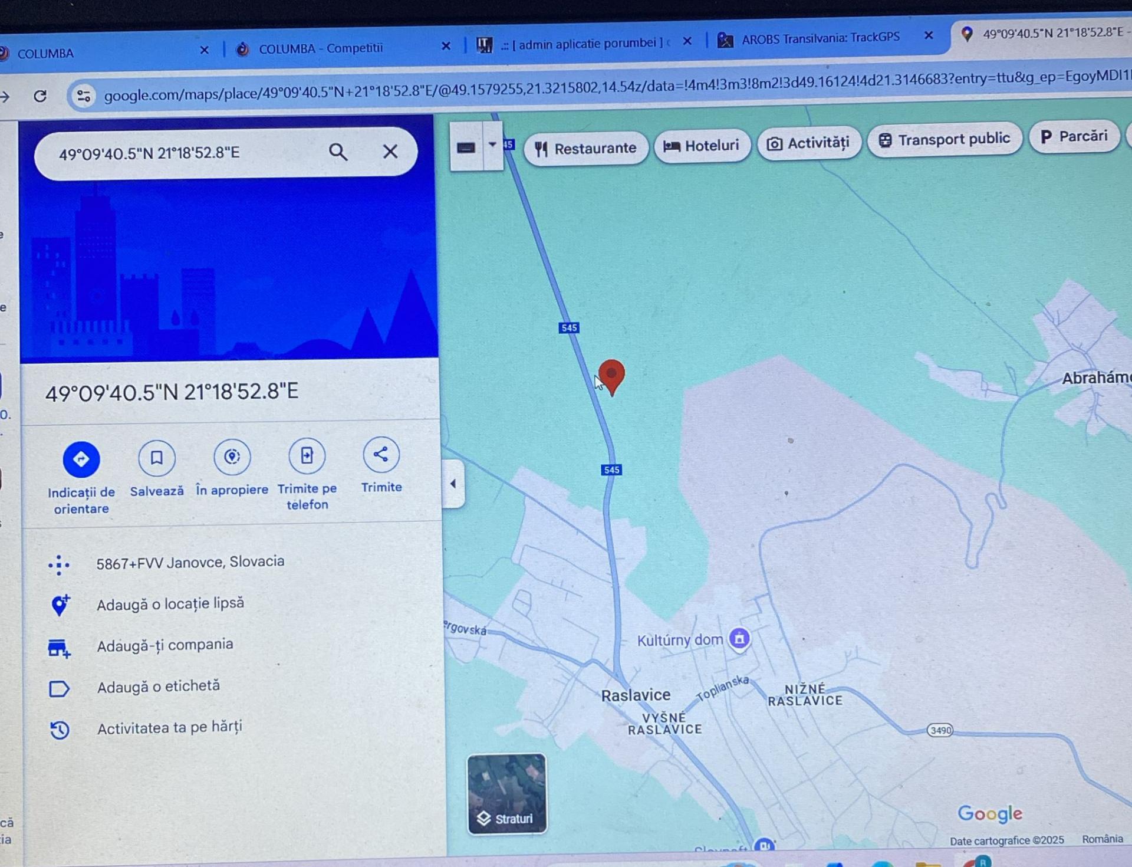Click the keyboard input tool icon
1132x867 pixels.
[466, 147]
